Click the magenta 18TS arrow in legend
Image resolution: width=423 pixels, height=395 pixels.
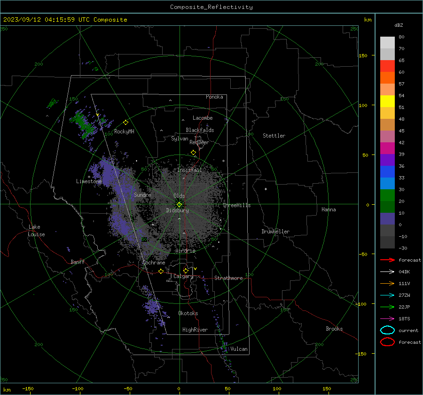[x=387, y=318]
